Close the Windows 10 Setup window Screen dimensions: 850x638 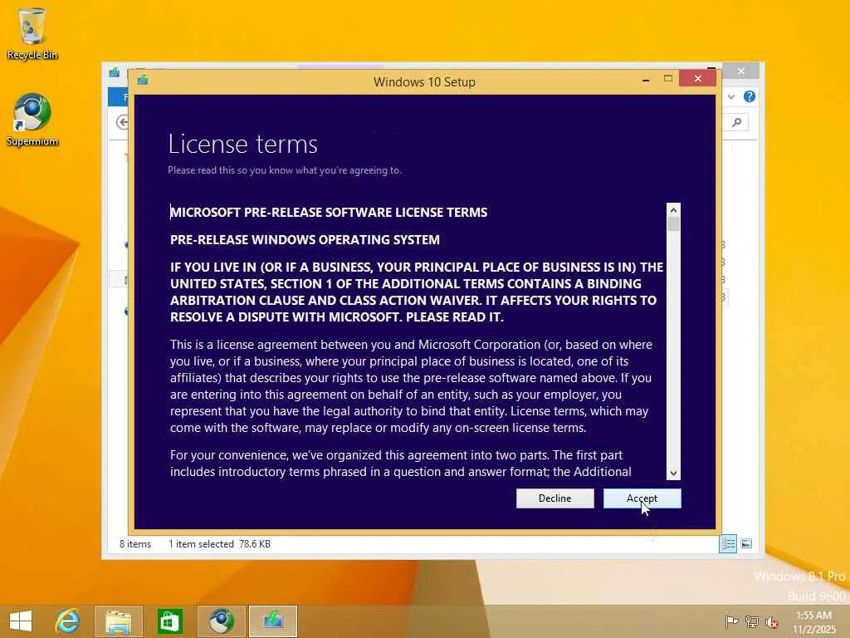(x=697, y=79)
